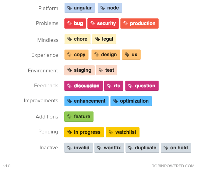The height and width of the screenshot is (171, 198).
Task: Pick the optimization label
Action: click(x=131, y=101)
